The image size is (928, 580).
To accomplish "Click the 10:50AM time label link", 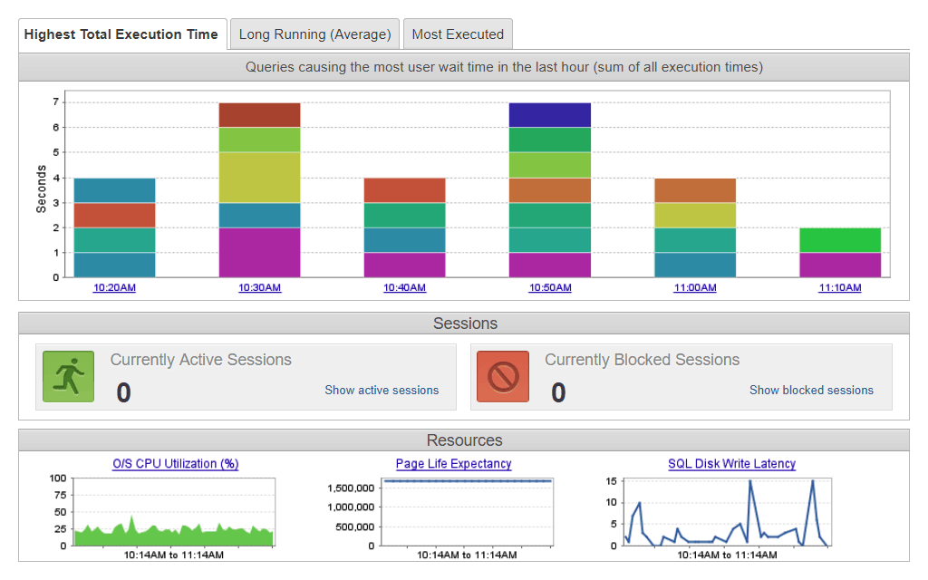I will pyautogui.click(x=550, y=288).
